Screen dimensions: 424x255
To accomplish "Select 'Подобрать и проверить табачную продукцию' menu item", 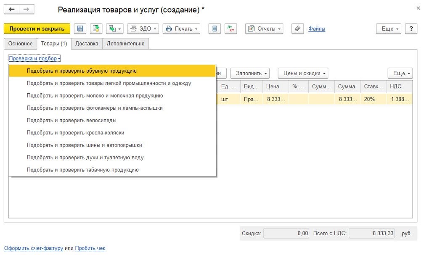I will (82, 170).
